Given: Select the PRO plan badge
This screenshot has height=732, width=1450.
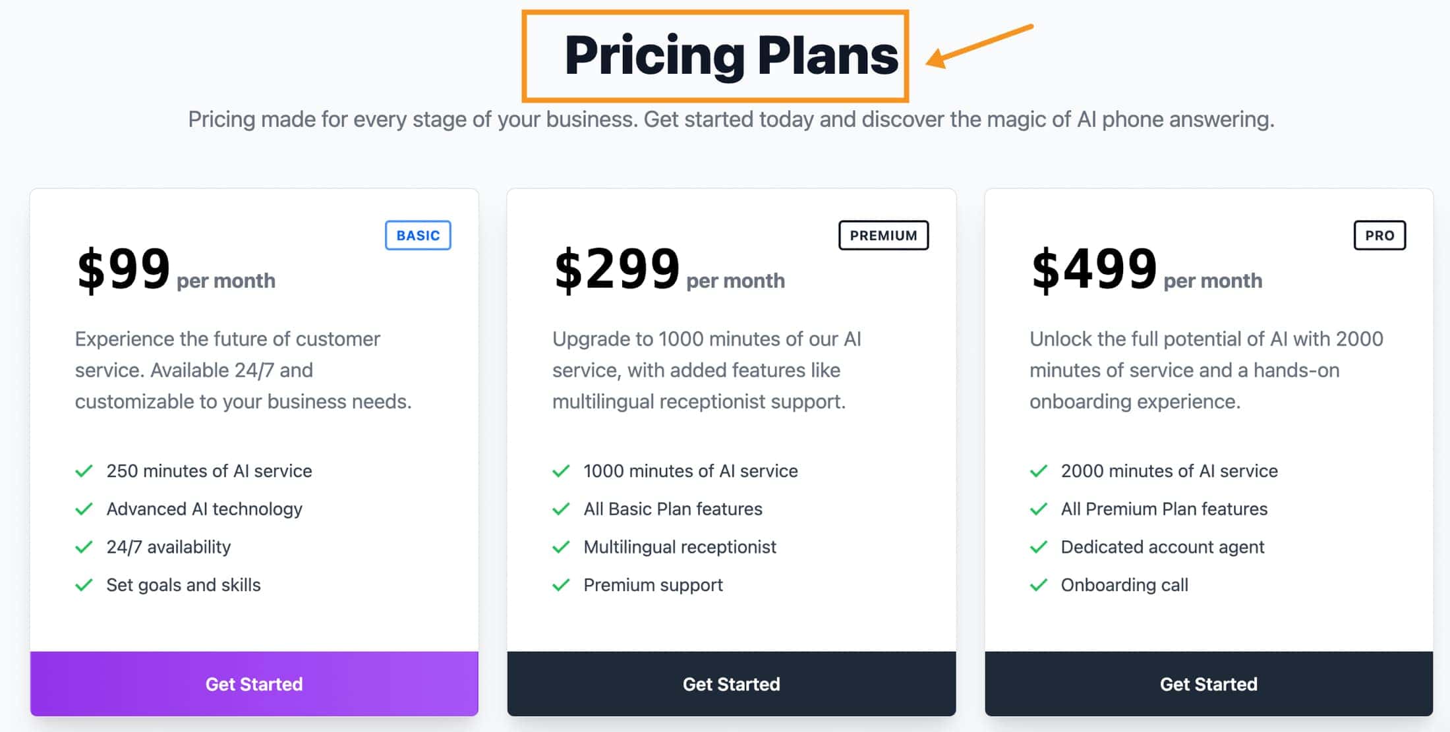Looking at the screenshot, I should coord(1379,235).
